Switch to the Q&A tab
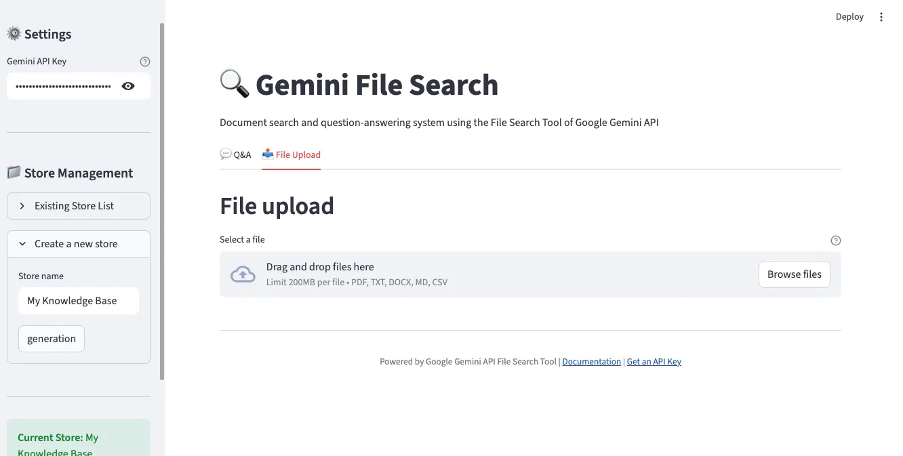 [x=235, y=154]
